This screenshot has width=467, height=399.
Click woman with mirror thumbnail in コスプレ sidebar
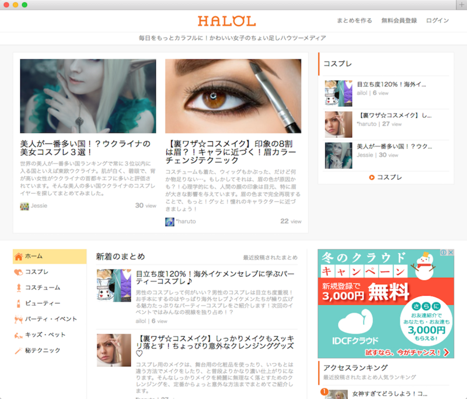(x=339, y=124)
